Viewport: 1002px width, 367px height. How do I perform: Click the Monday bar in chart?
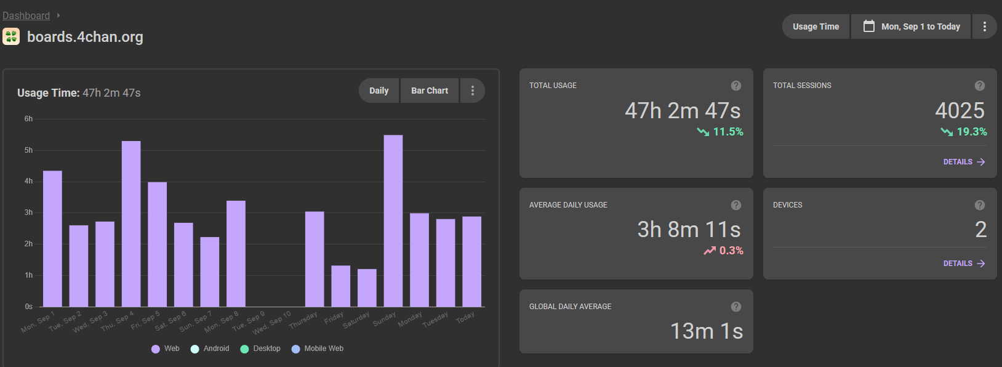click(x=420, y=260)
